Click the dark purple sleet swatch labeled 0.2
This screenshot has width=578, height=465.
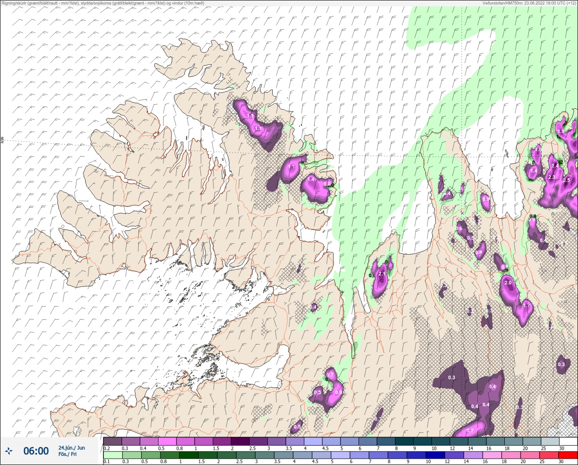coord(112,441)
